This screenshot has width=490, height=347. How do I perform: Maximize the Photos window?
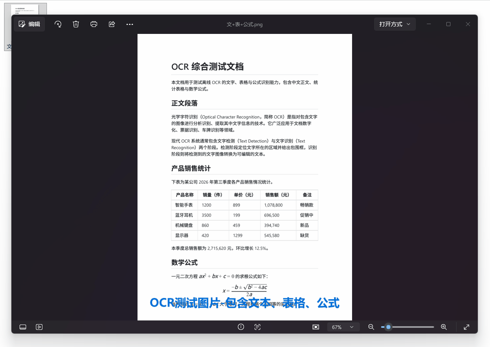(448, 24)
